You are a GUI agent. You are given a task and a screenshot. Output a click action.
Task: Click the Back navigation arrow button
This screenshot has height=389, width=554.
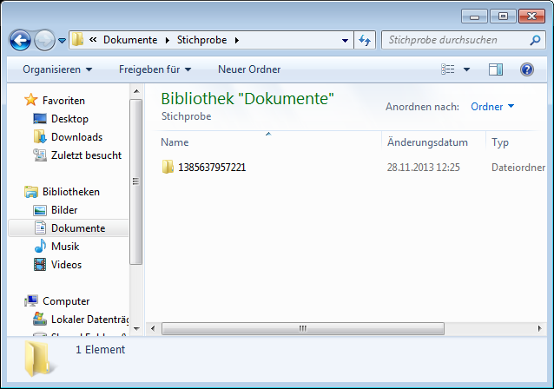(x=20, y=40)
